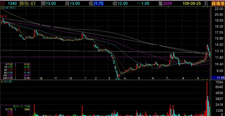Click the up arrow of 10均線

coord(16,67)
